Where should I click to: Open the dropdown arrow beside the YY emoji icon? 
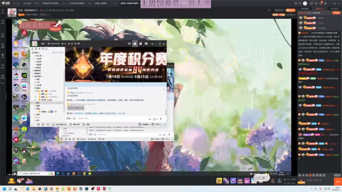71,119
